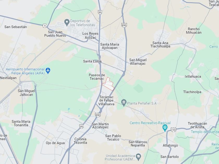This screenshot has width=219, height=164.
Task: Click the Highway 9 route shield
Action: 45,26
